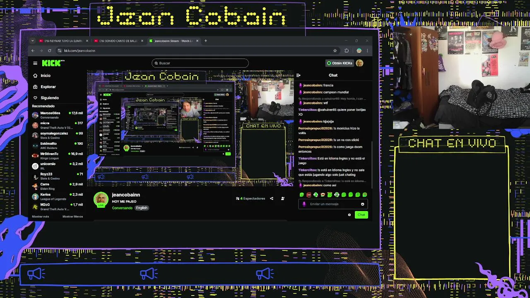Screen dimensions: 530x298
Task: Expand list with Mostrar más
Action: pos(41,216)
